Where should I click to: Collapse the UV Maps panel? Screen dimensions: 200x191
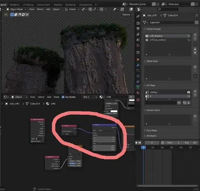tap(145, 85)
